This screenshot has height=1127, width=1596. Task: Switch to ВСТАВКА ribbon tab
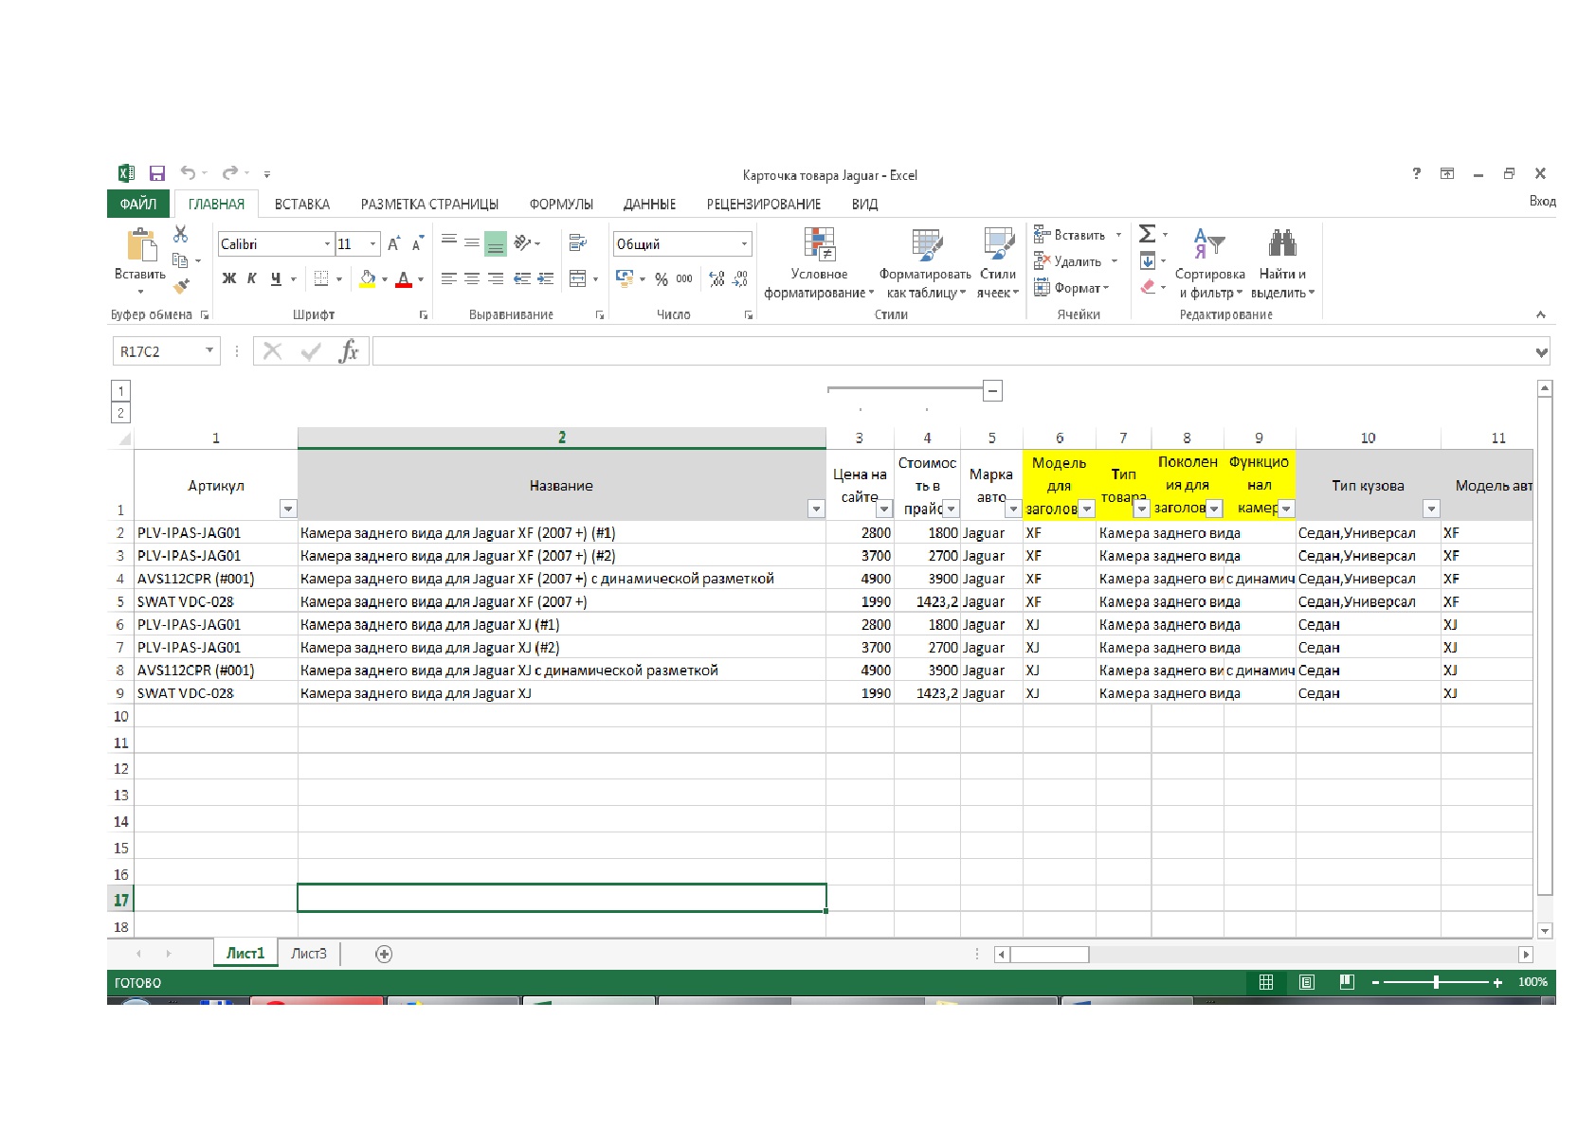302,204
